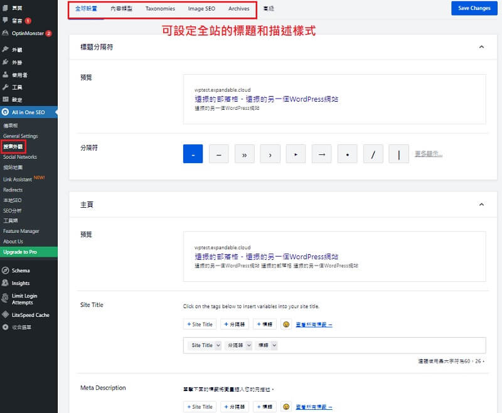
Task: Open the emoji picker in Site Title row
Action: pyautogui.click(x=286, y=324)
